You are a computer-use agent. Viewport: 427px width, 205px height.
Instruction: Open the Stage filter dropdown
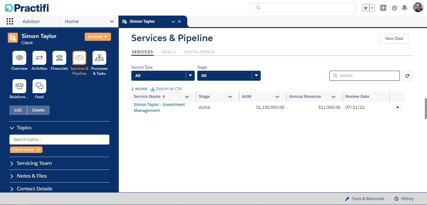tap(229, 76)
